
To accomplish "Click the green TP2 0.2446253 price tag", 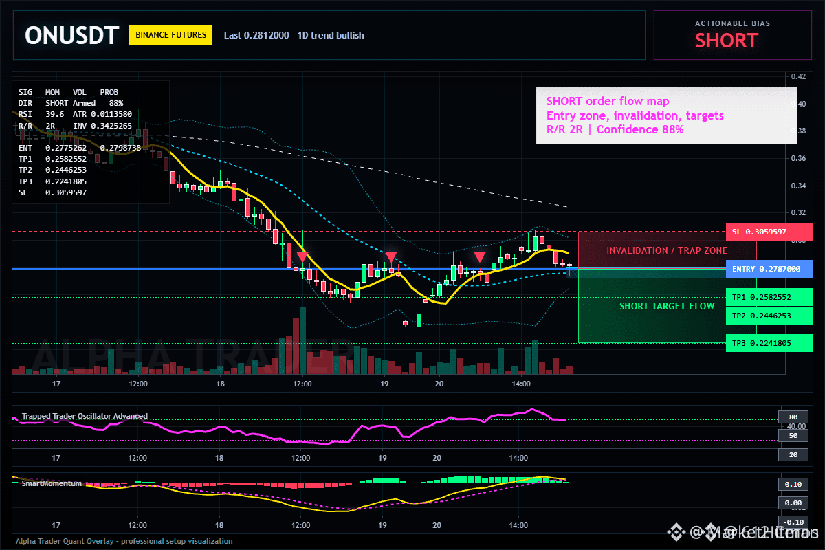I will coord(769,316).
